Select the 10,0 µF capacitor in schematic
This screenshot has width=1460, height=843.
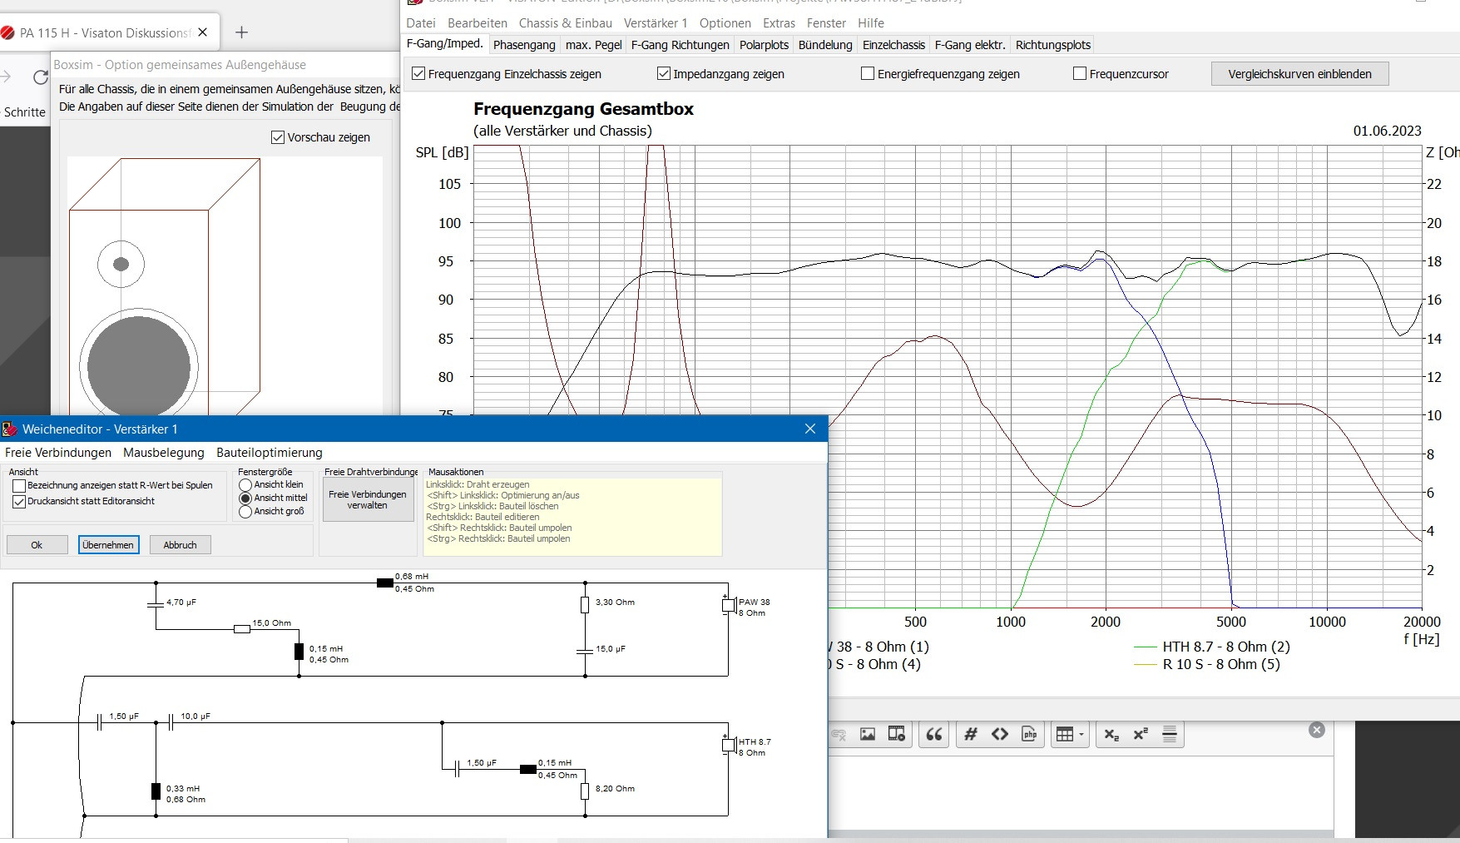(171, 722)
